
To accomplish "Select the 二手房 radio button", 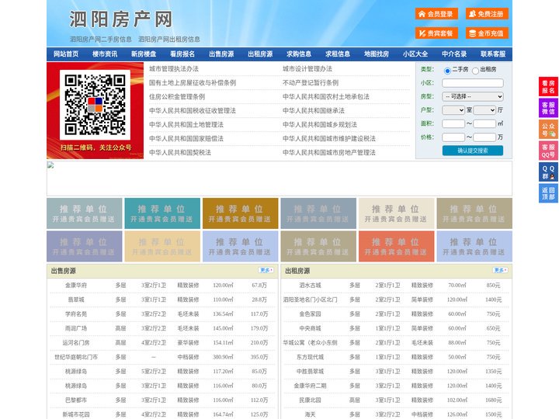I will 447,71.
